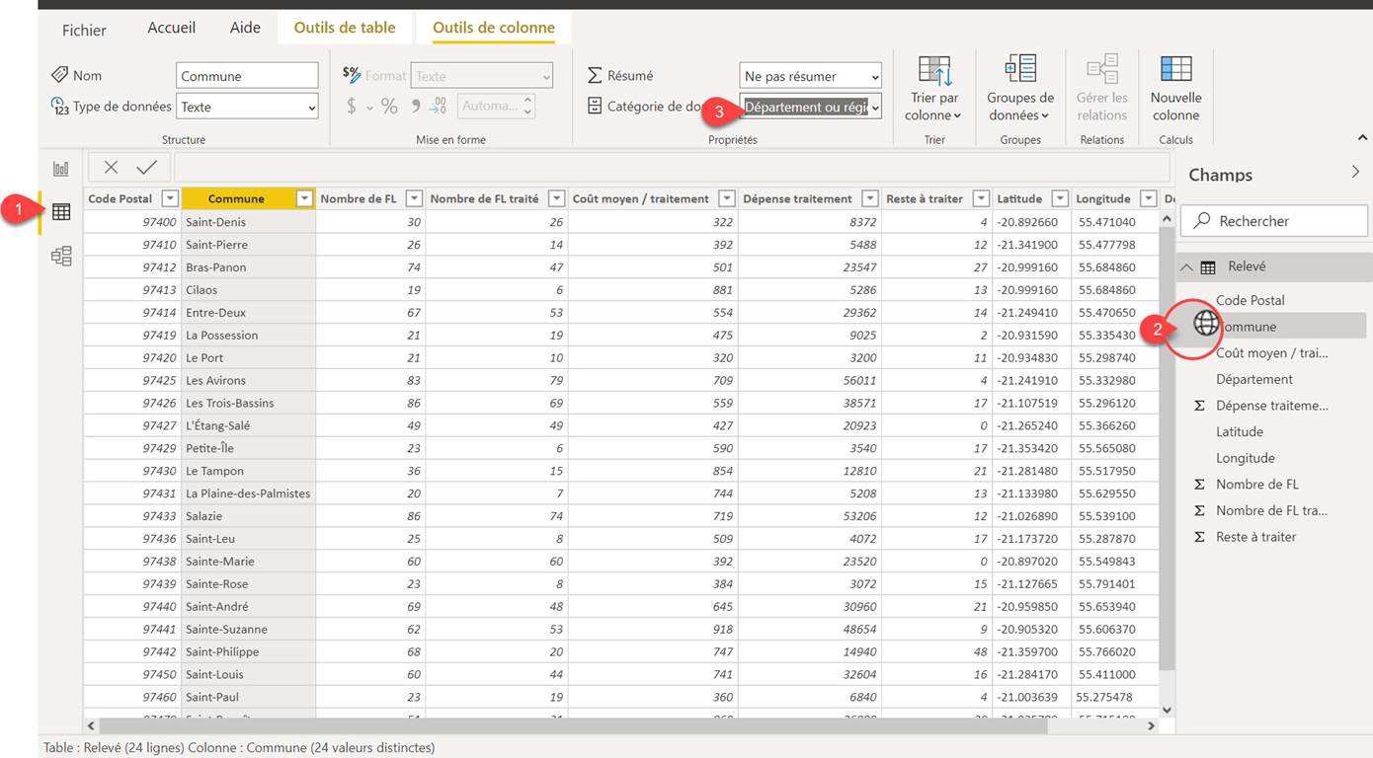The height and width of the screenshot is (758, 1373).
Task: Click the decimal places Automa... box
Action: [497, 106]
